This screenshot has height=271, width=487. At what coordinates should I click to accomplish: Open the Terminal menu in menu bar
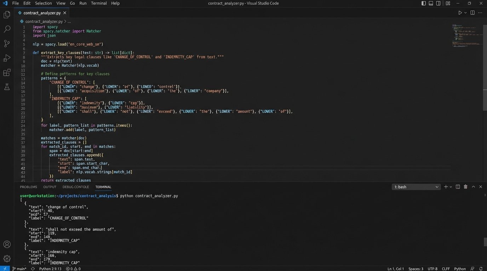point(99,3)
